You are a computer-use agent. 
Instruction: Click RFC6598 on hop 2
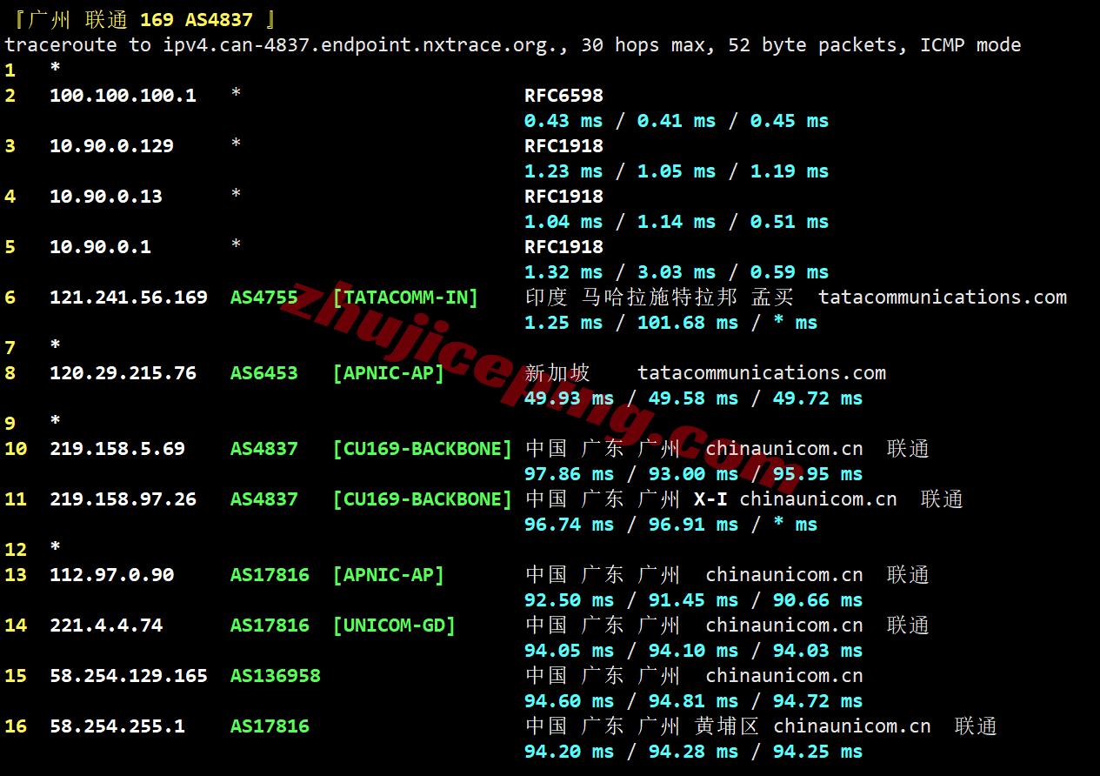pos(563,96)
